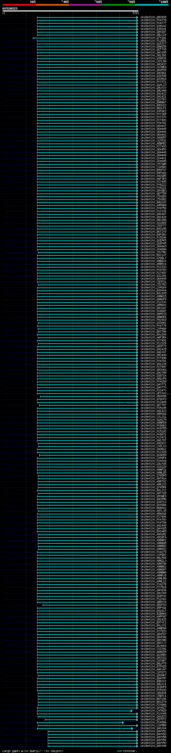Select hit label UniRef100_Q50K58
The width and height of the screenshot is (171, 753).
point(153,396)
